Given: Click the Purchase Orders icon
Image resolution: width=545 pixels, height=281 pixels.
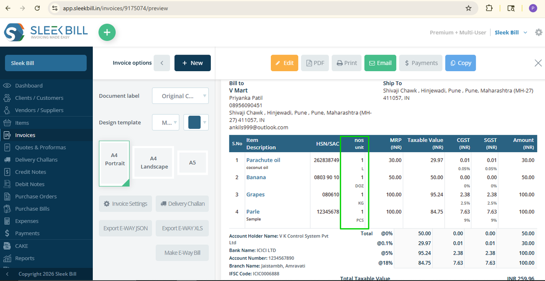Looking at the screenshot, I should pyautogui.click(x=7, y=197).
